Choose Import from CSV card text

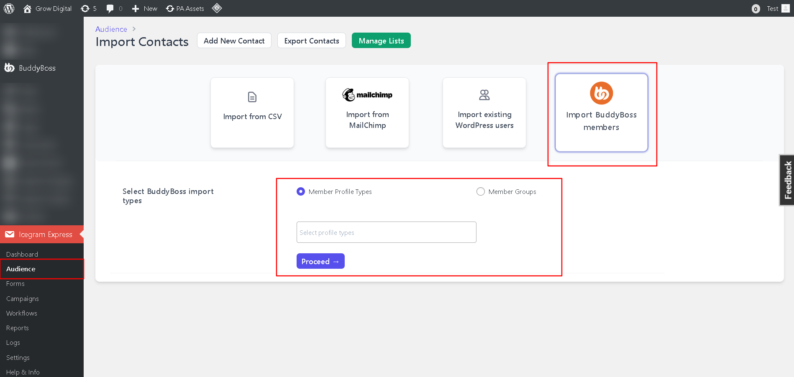252,116
